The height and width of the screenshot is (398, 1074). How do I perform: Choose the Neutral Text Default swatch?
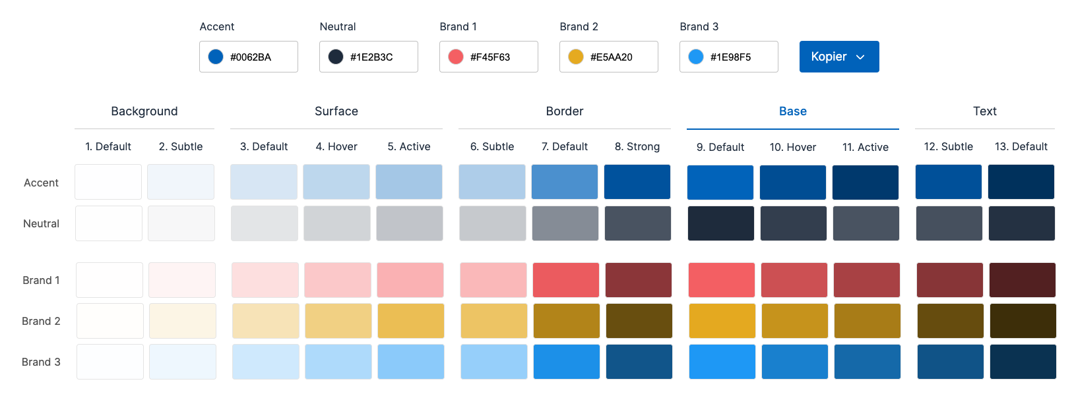point(1021,223)
